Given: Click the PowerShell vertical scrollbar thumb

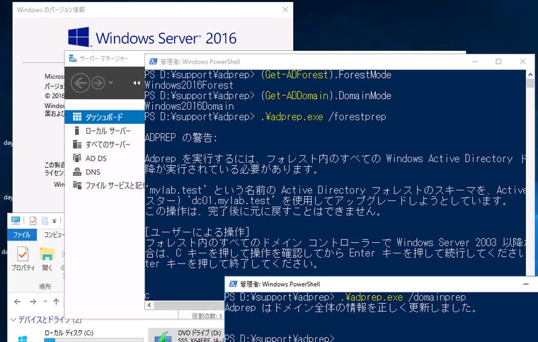Looking at the screenshot, I should [530, 84].
